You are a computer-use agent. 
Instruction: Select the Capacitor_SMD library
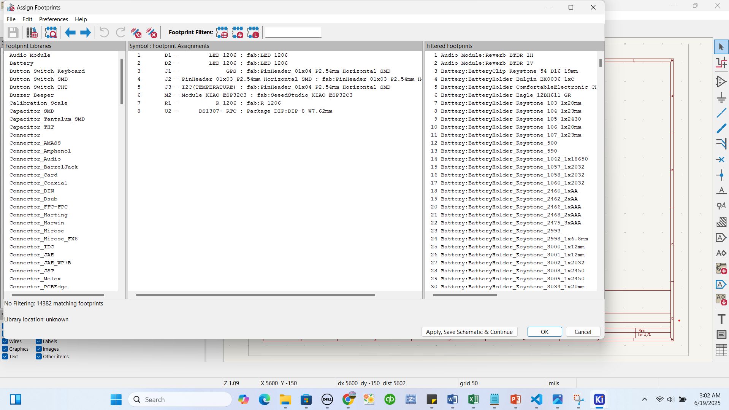point(32,111)
